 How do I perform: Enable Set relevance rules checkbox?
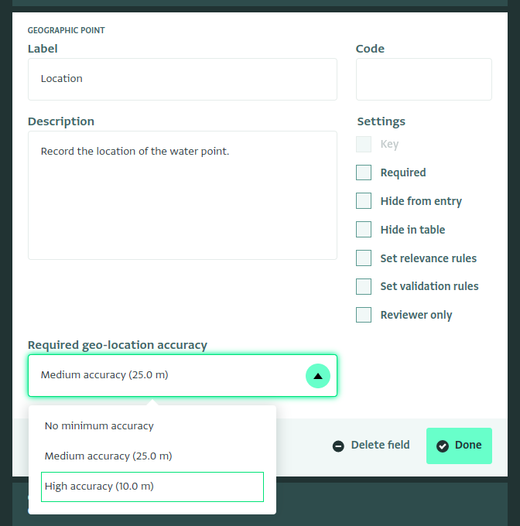tap(364, 258)
